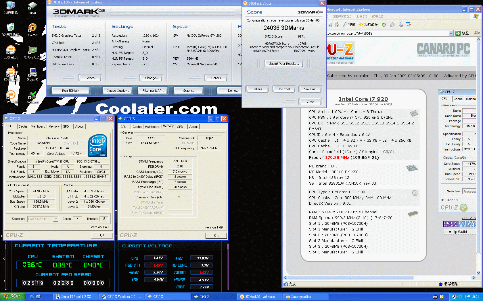Click the IE Refresh toolbar icon
Image resolution: width=483 pixels, height=301 pixels.
click(330, 25)
